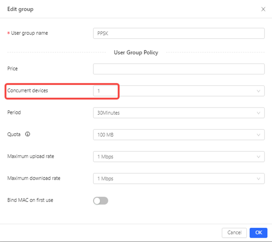272x242 pixels.
Task: Click the Quota info icon
Action: click(x=28, y=134)
